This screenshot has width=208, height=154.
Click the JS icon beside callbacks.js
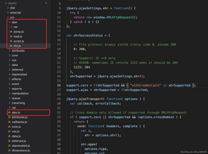[x=9, y=122]
